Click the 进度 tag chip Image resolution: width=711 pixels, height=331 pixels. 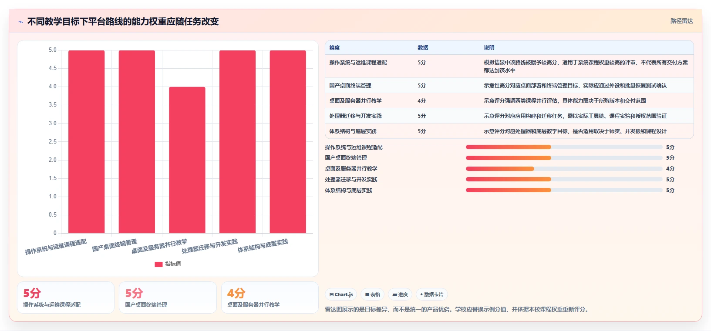(400, 294)
